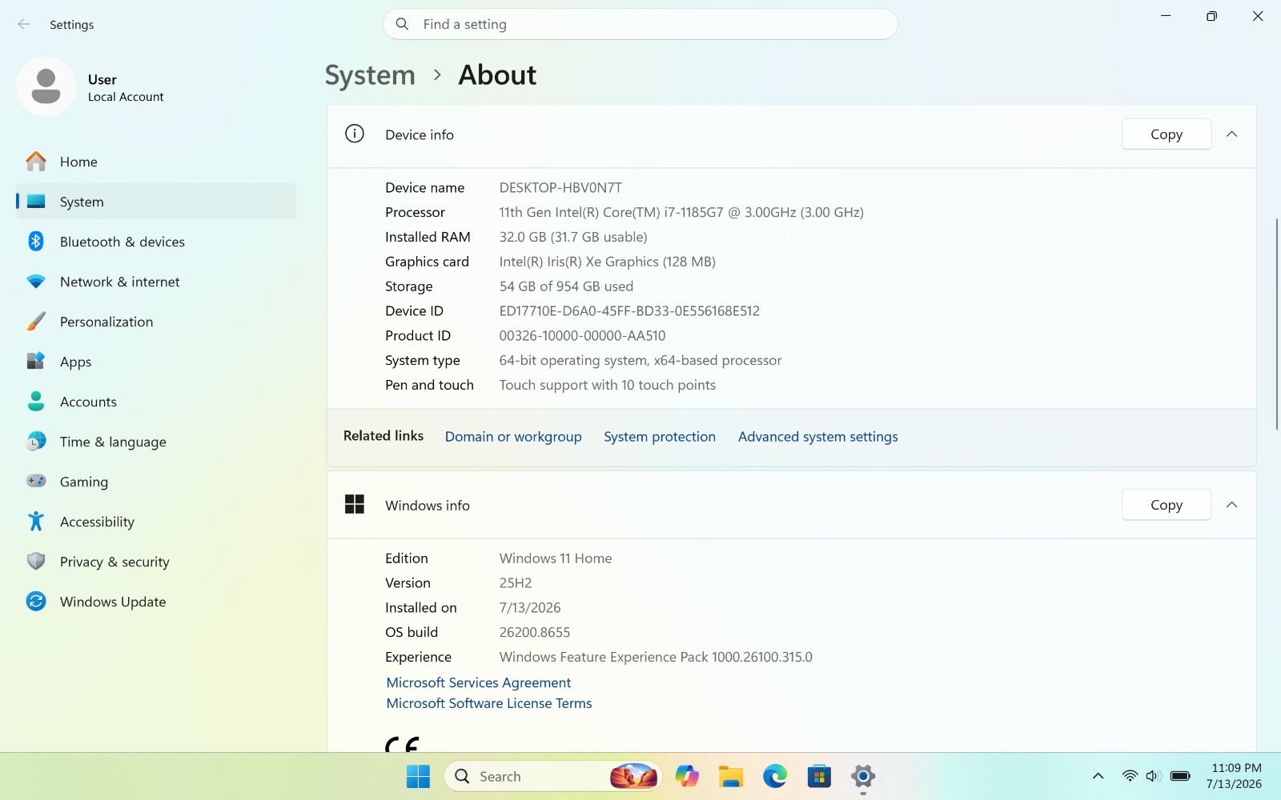Copy the Windows info details
Screen dimensions: 1281x800
(1167, 505)
